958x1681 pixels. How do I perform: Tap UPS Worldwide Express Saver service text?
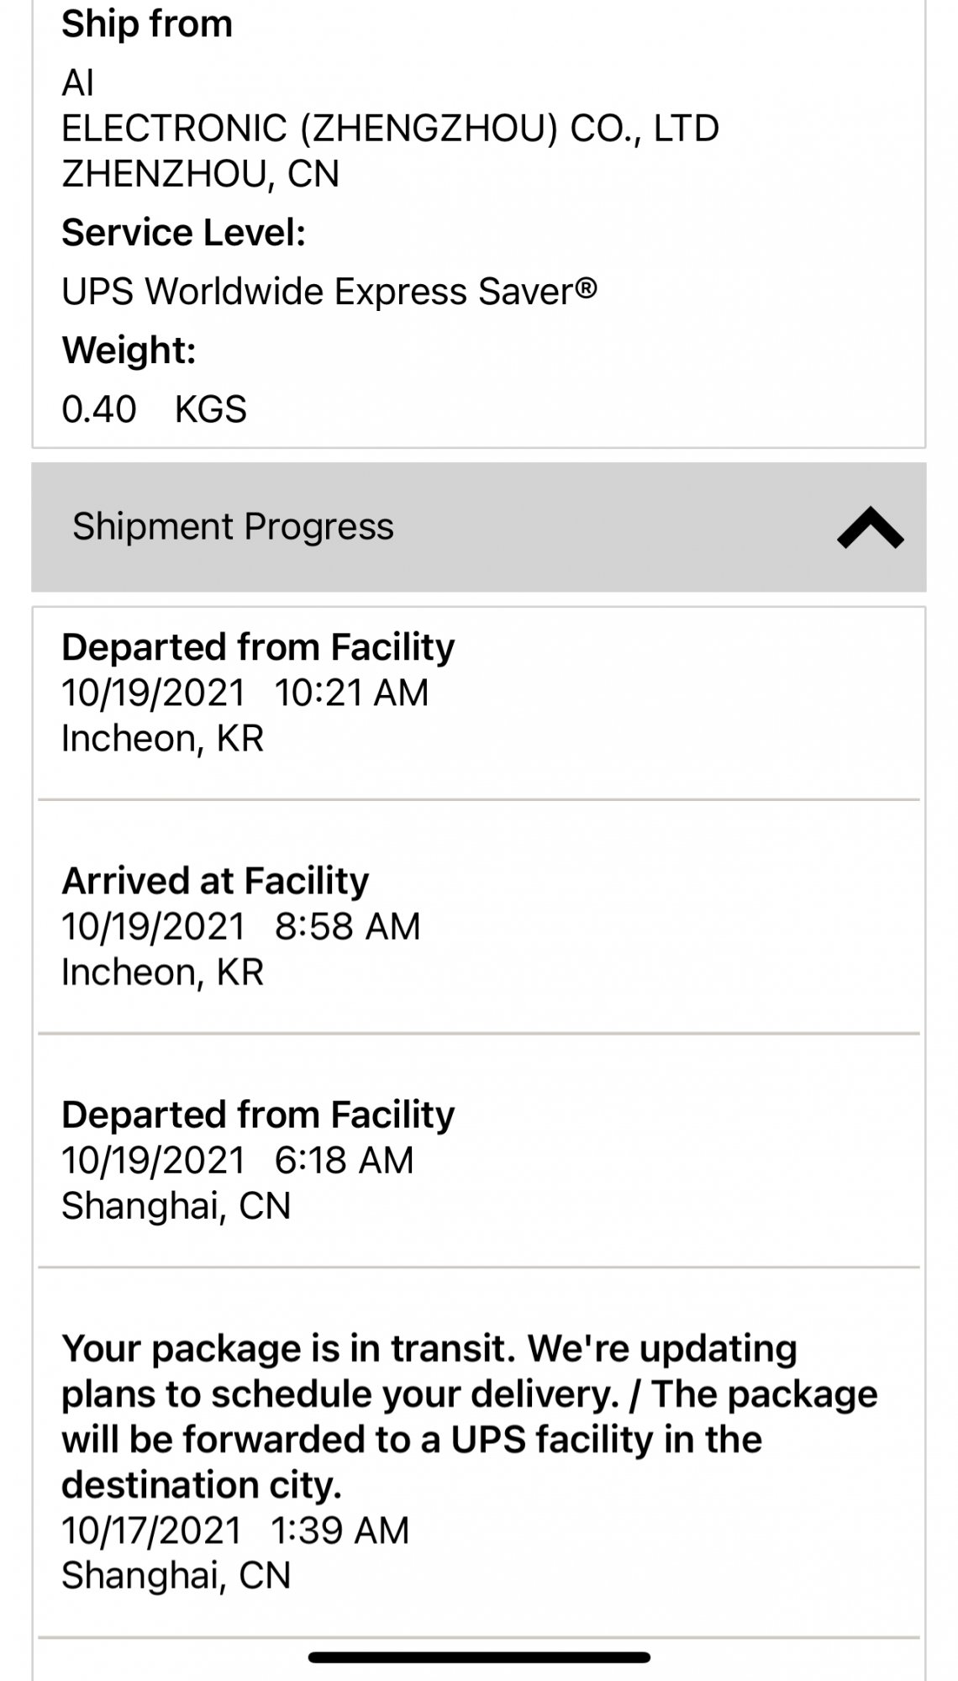[329, 292]
